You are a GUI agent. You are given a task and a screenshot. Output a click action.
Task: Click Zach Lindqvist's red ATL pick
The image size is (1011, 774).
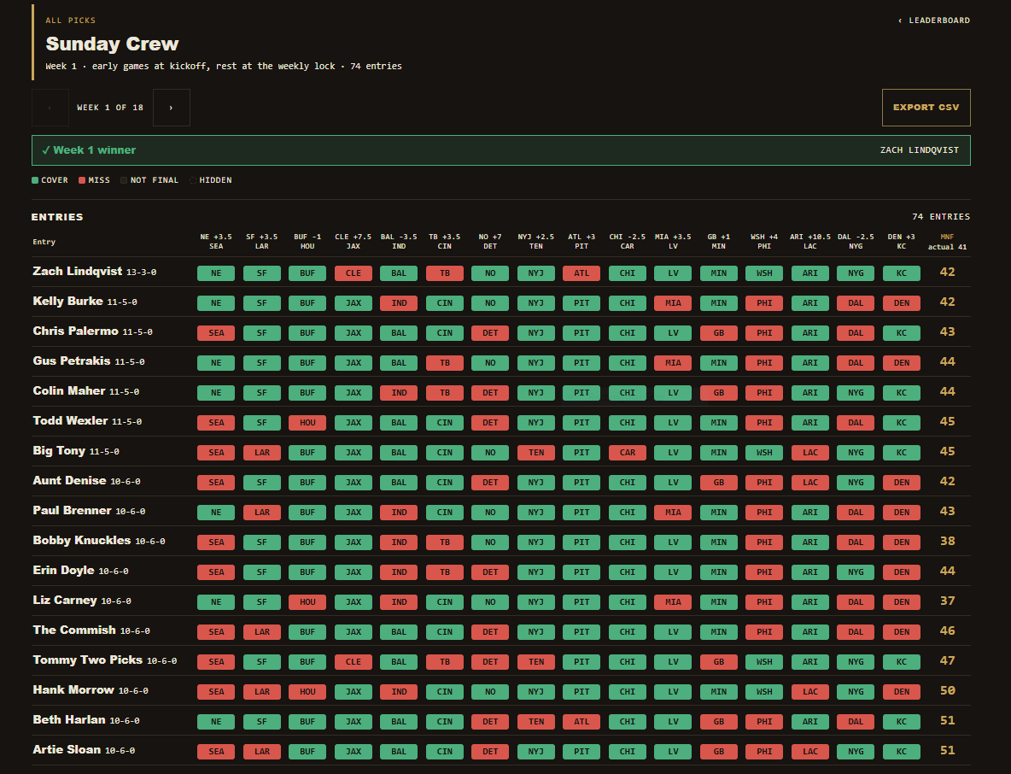[x=581, y=273]
